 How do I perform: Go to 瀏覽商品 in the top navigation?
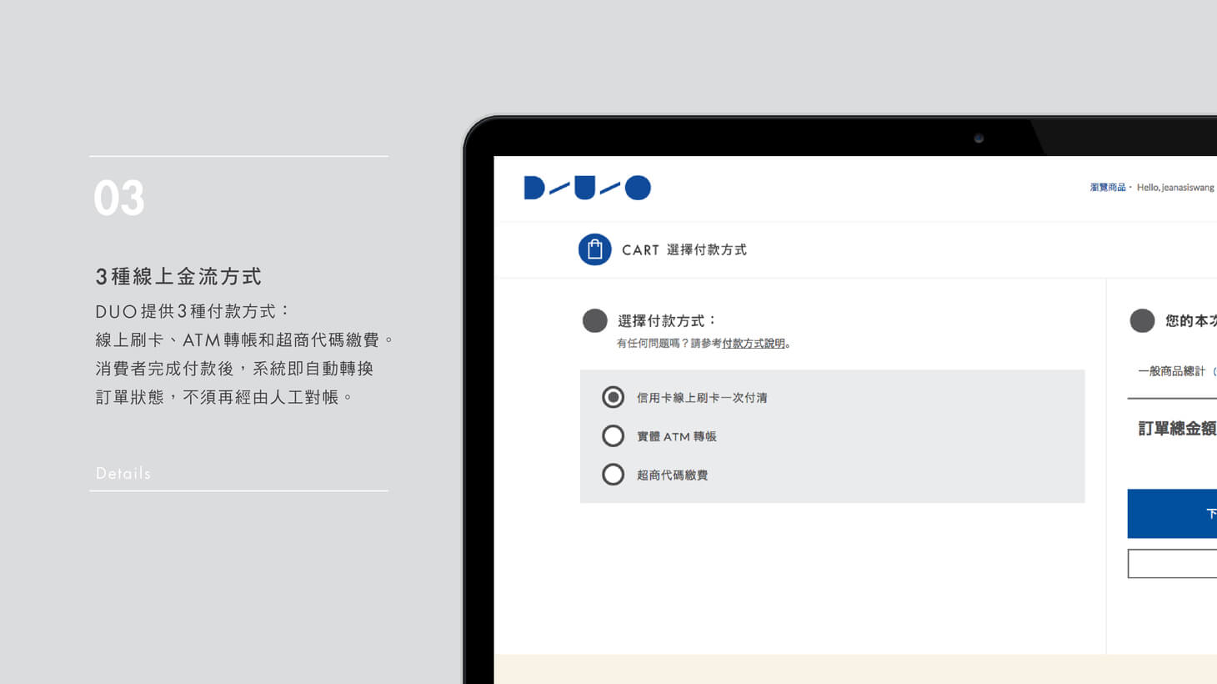coord(1107,188)
